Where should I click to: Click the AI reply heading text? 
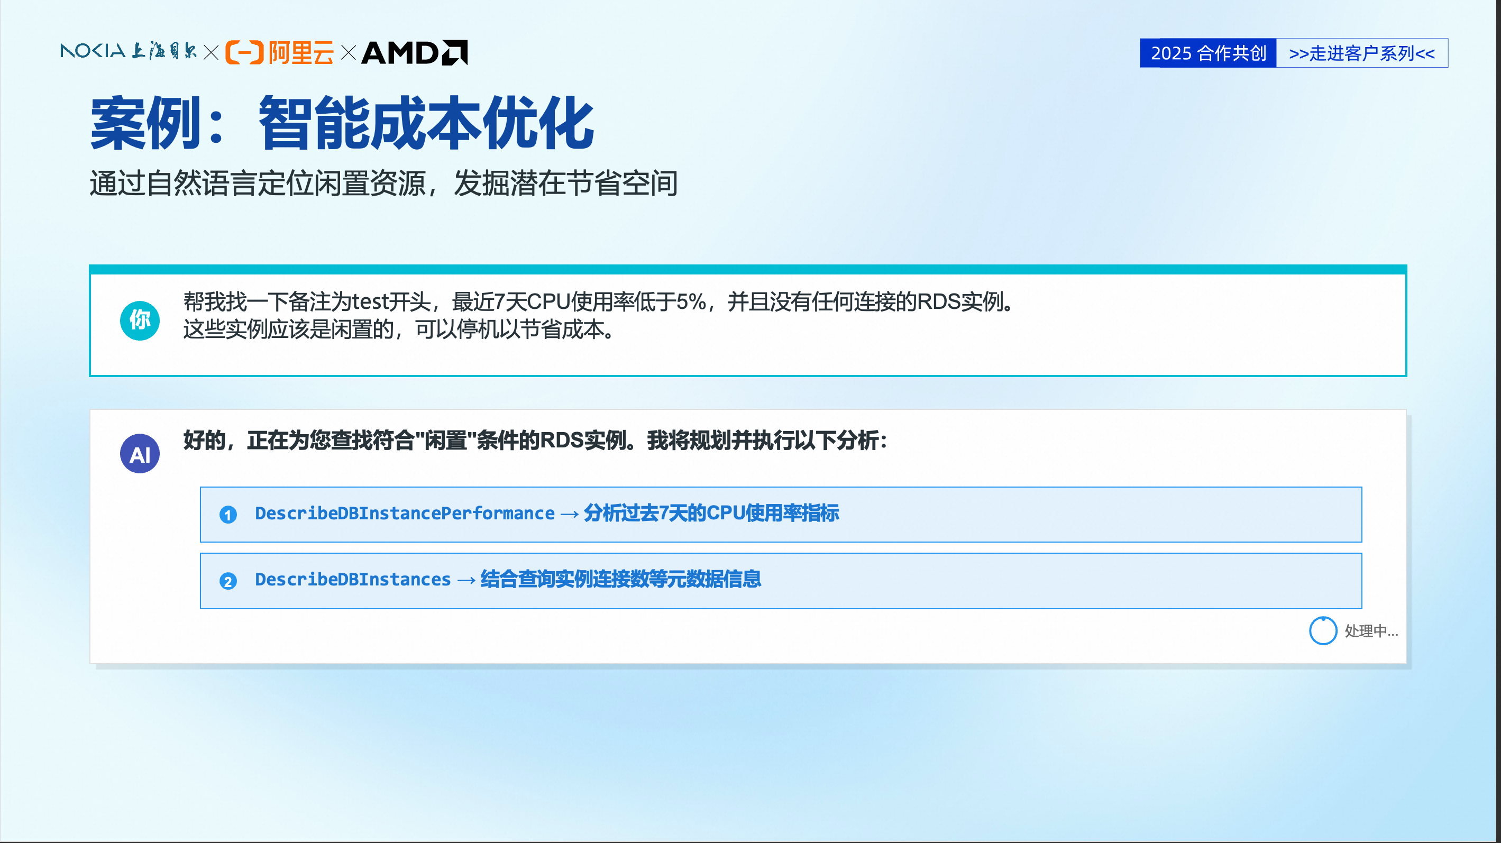[535, 441]
